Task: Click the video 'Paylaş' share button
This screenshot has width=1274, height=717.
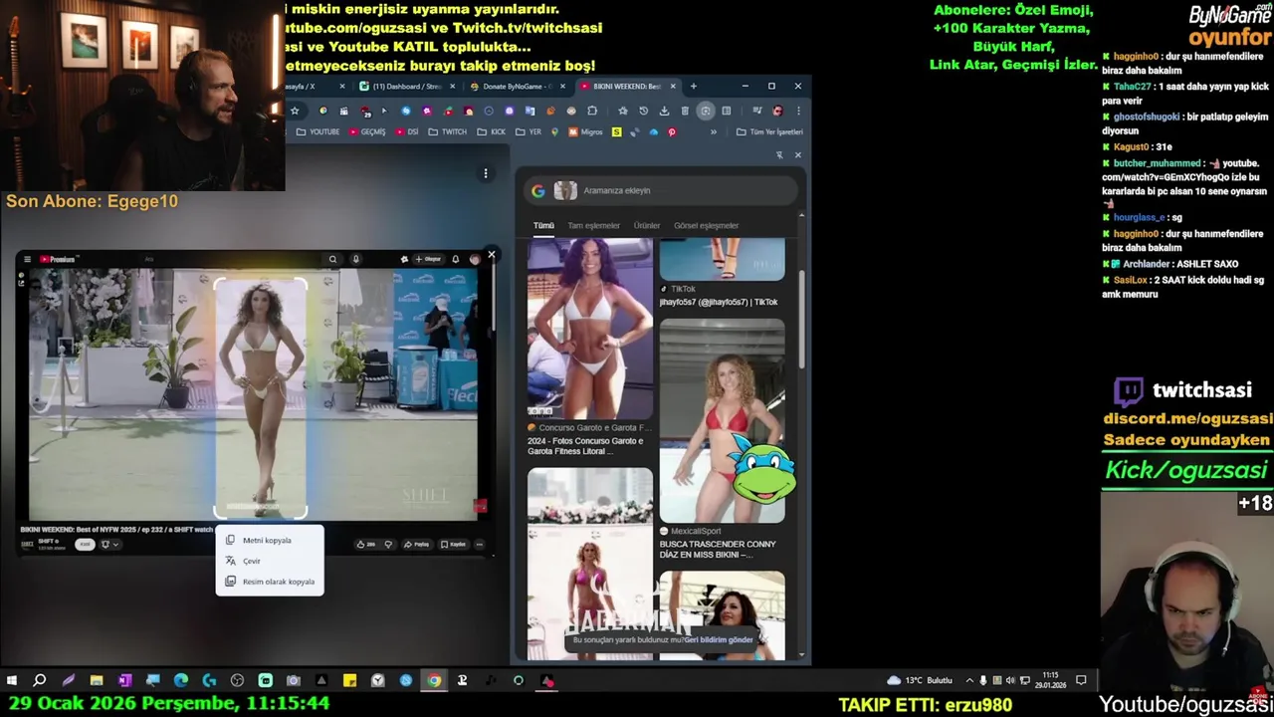Action: click(x=417, y=544)
